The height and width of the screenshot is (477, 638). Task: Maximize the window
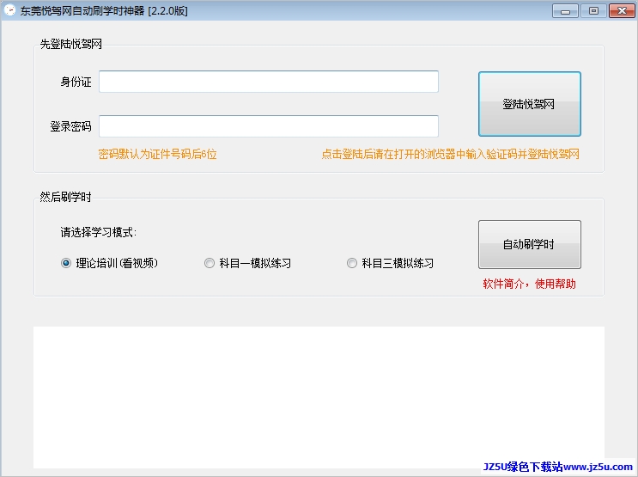click(x=593, y=11)
